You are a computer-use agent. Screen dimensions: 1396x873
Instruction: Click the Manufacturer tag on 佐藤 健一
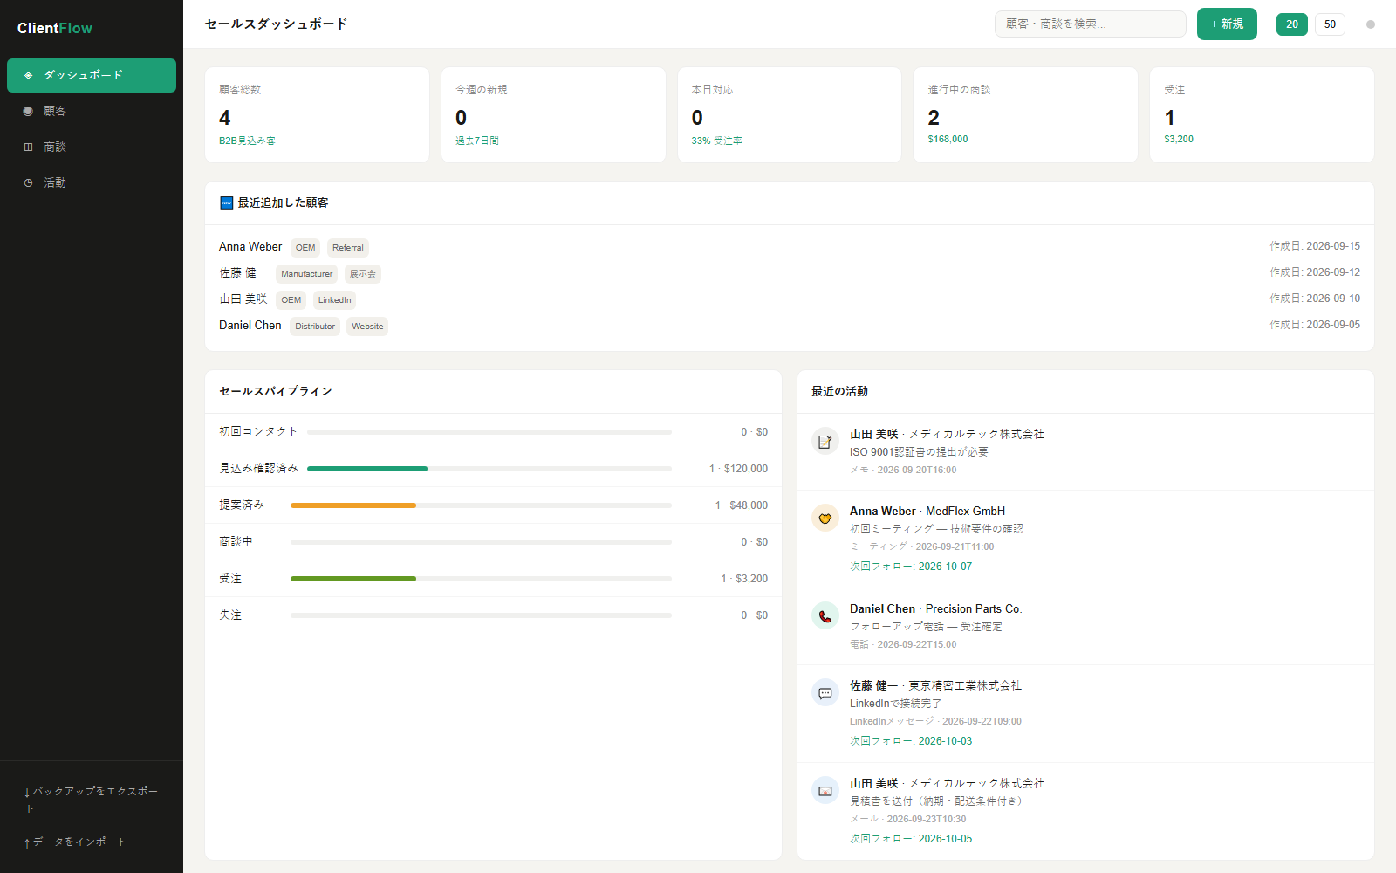click(x=306, y=274)
